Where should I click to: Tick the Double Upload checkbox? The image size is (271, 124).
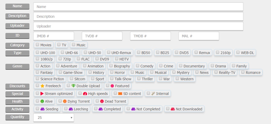coord(68,85)
